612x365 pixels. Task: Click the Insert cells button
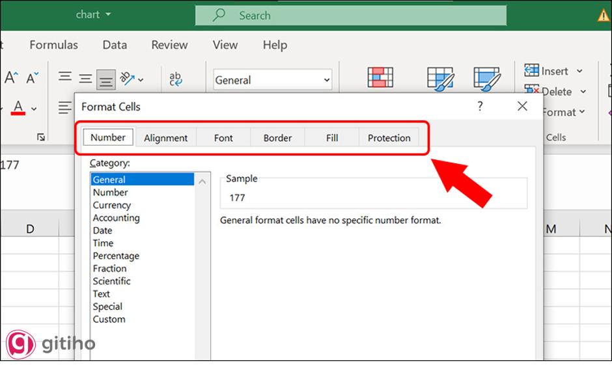coord(546,71)
